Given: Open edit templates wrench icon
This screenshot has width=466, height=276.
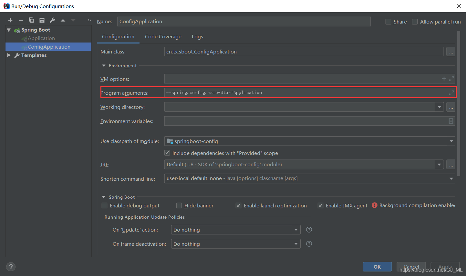Looking at the screenshot, I should [x=52, y=20].
